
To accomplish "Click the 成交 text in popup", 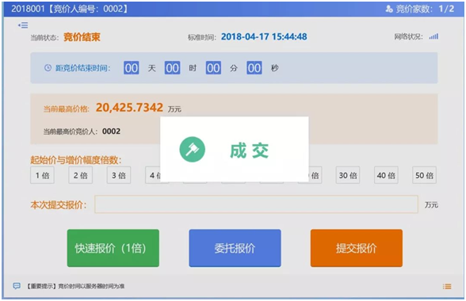I will (250, 150).
